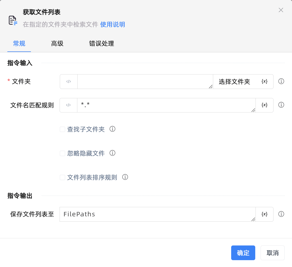Screen dimensions: 292x267
Task: Click the info icon next to 文件列表排序规则
Action: (125, 177)
